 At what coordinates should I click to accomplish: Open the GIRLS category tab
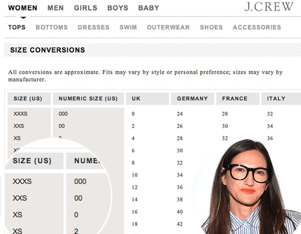(86, 8)
